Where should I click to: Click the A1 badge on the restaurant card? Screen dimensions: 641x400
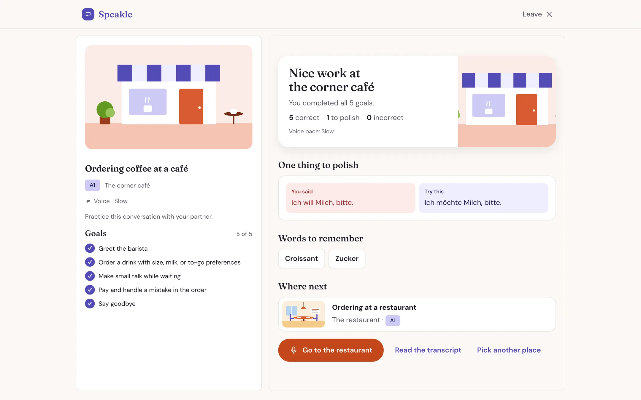[393, 320]
